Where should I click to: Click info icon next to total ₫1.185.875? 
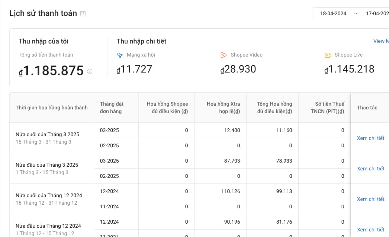[x=90, y=71]
